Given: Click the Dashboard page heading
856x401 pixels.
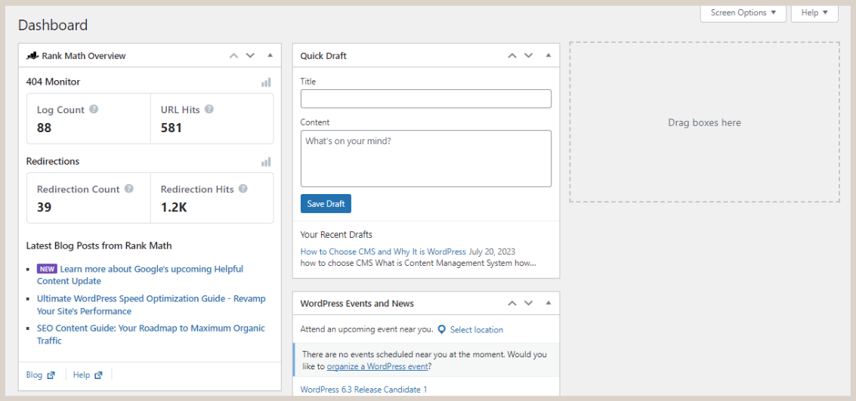Looking at the screenshot, I should coord(53,25).
